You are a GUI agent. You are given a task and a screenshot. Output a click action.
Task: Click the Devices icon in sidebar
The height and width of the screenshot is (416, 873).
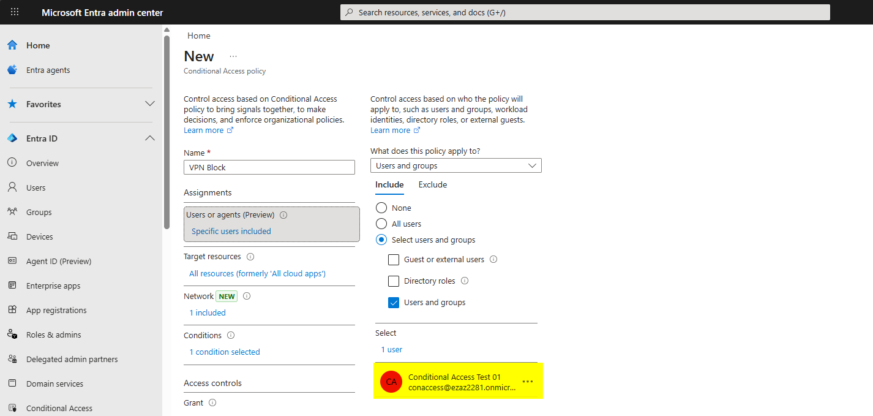tap(12, 236)
